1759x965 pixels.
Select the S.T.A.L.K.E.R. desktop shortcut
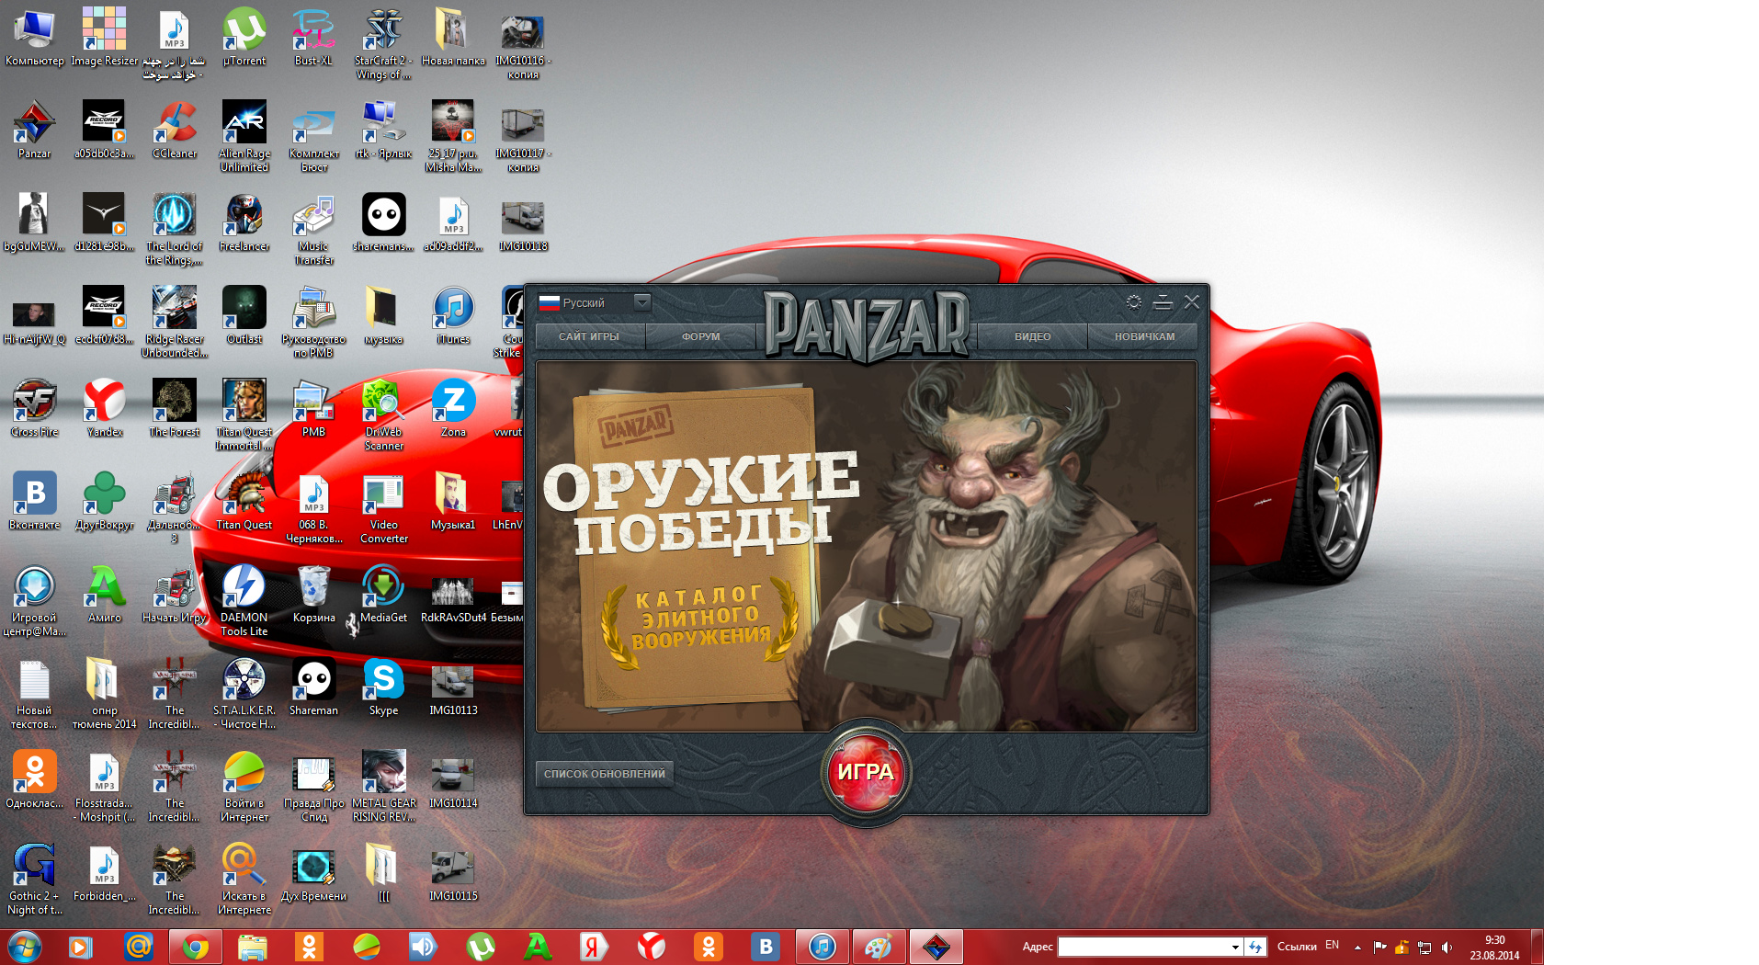[x=244, y=694]
